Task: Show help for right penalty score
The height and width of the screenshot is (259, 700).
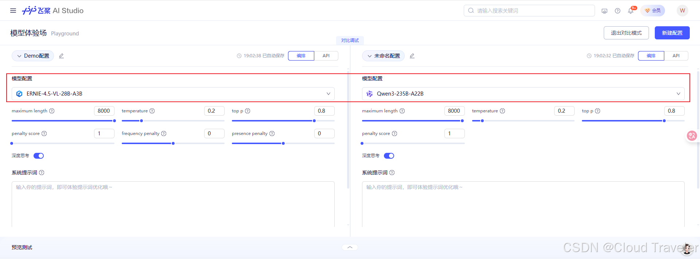Action: coord(394,134)
